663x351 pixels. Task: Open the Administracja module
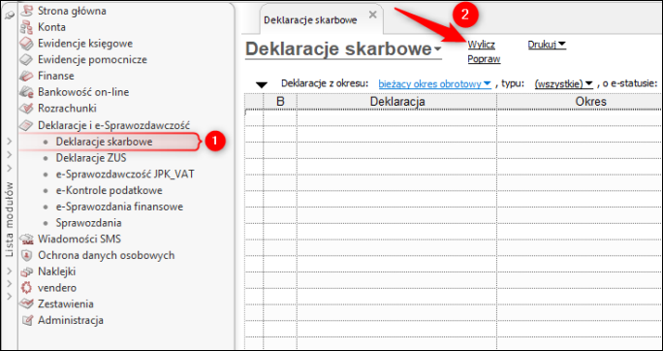[x=71, y=320]
